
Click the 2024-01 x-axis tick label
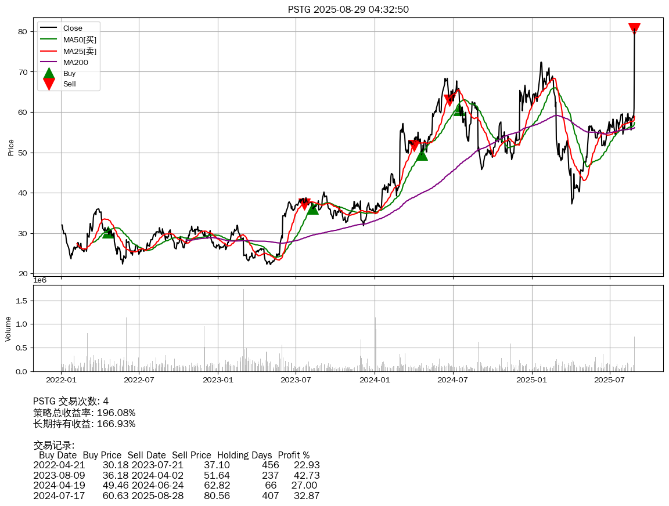coord(375,380)
